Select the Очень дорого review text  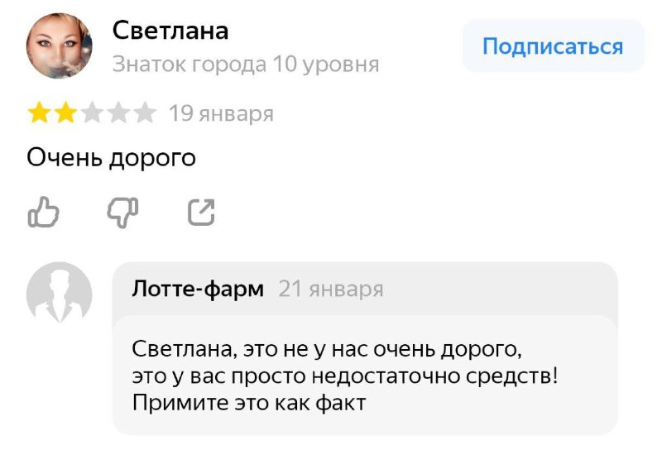point(112,158)
